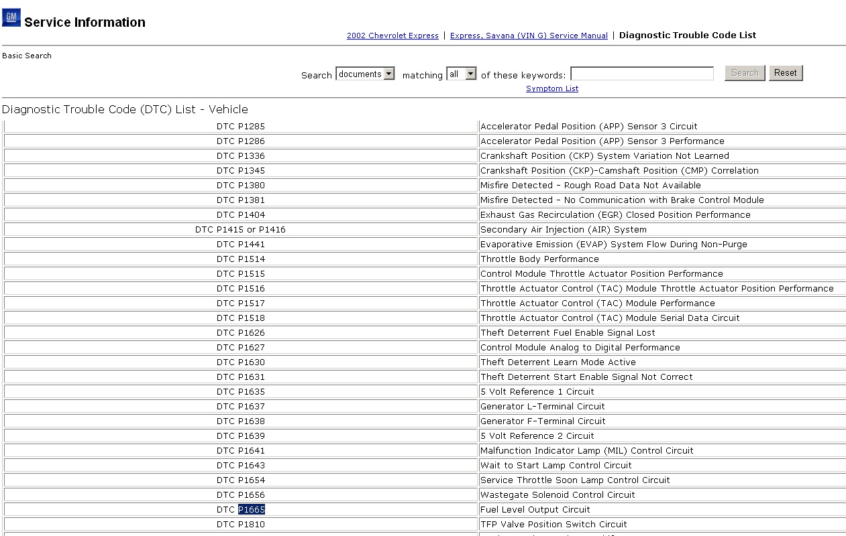Select DTC P1810 code cell
846x536 pixels.
[241, 524]
